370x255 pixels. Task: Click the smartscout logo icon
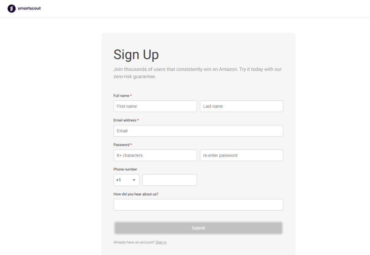point(12,9)
